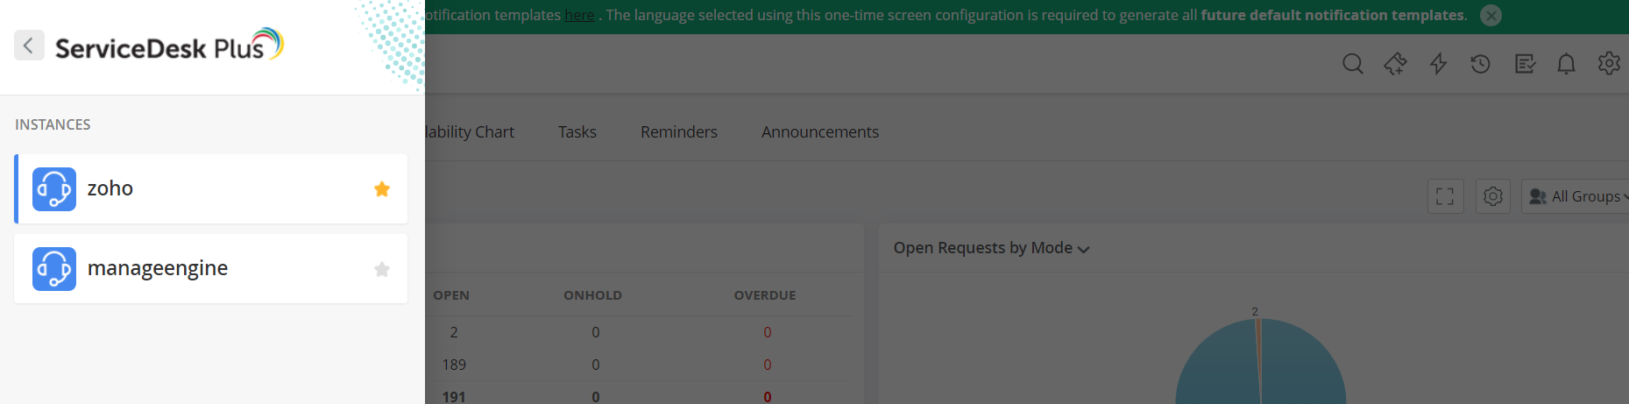Collapse the instances panel with back arrow
This screenshot has width=1629, height=404.
[x=29, y=46]
